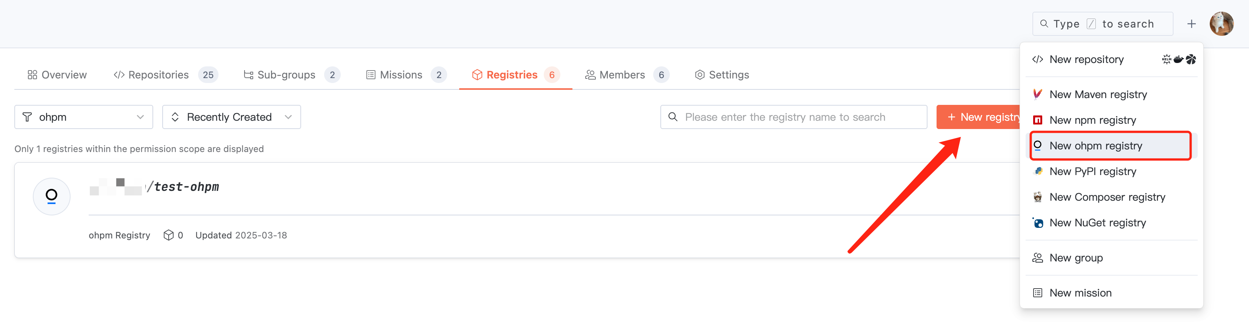The width and height of the screenshot is (1249, 335).
Task: Select New Composer registry option
Action: pos(1107,197)
